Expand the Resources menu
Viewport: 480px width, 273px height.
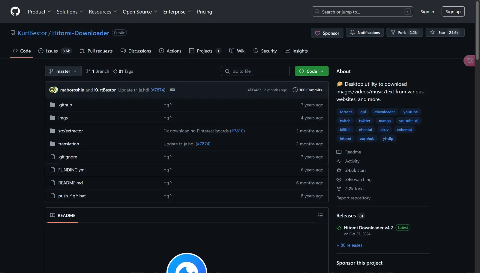(x=103, y=12)
